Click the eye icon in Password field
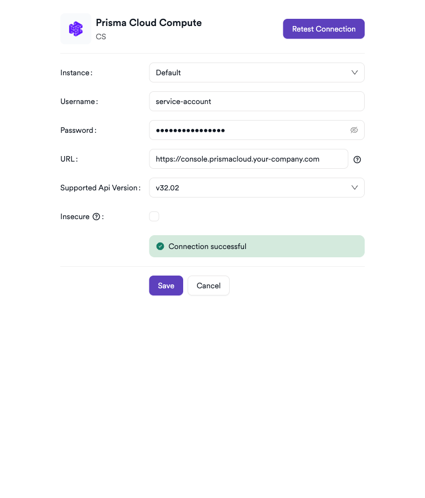 click(354, 130)
